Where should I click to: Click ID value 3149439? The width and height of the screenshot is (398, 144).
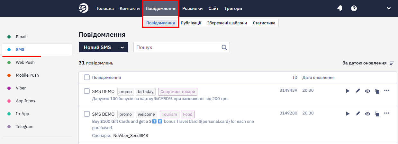click(288, 90)
